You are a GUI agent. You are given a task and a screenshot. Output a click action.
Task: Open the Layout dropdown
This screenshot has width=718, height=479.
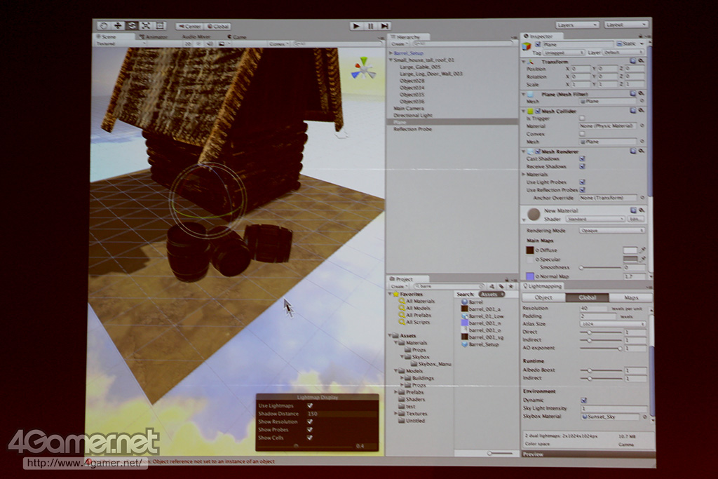[625, 25]
